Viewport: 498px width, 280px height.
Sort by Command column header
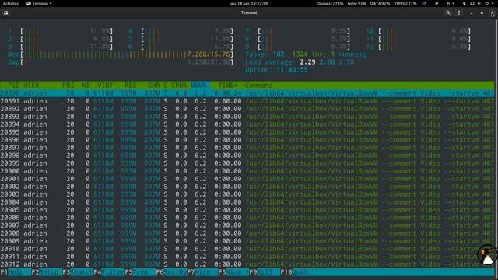coord(259,86)
